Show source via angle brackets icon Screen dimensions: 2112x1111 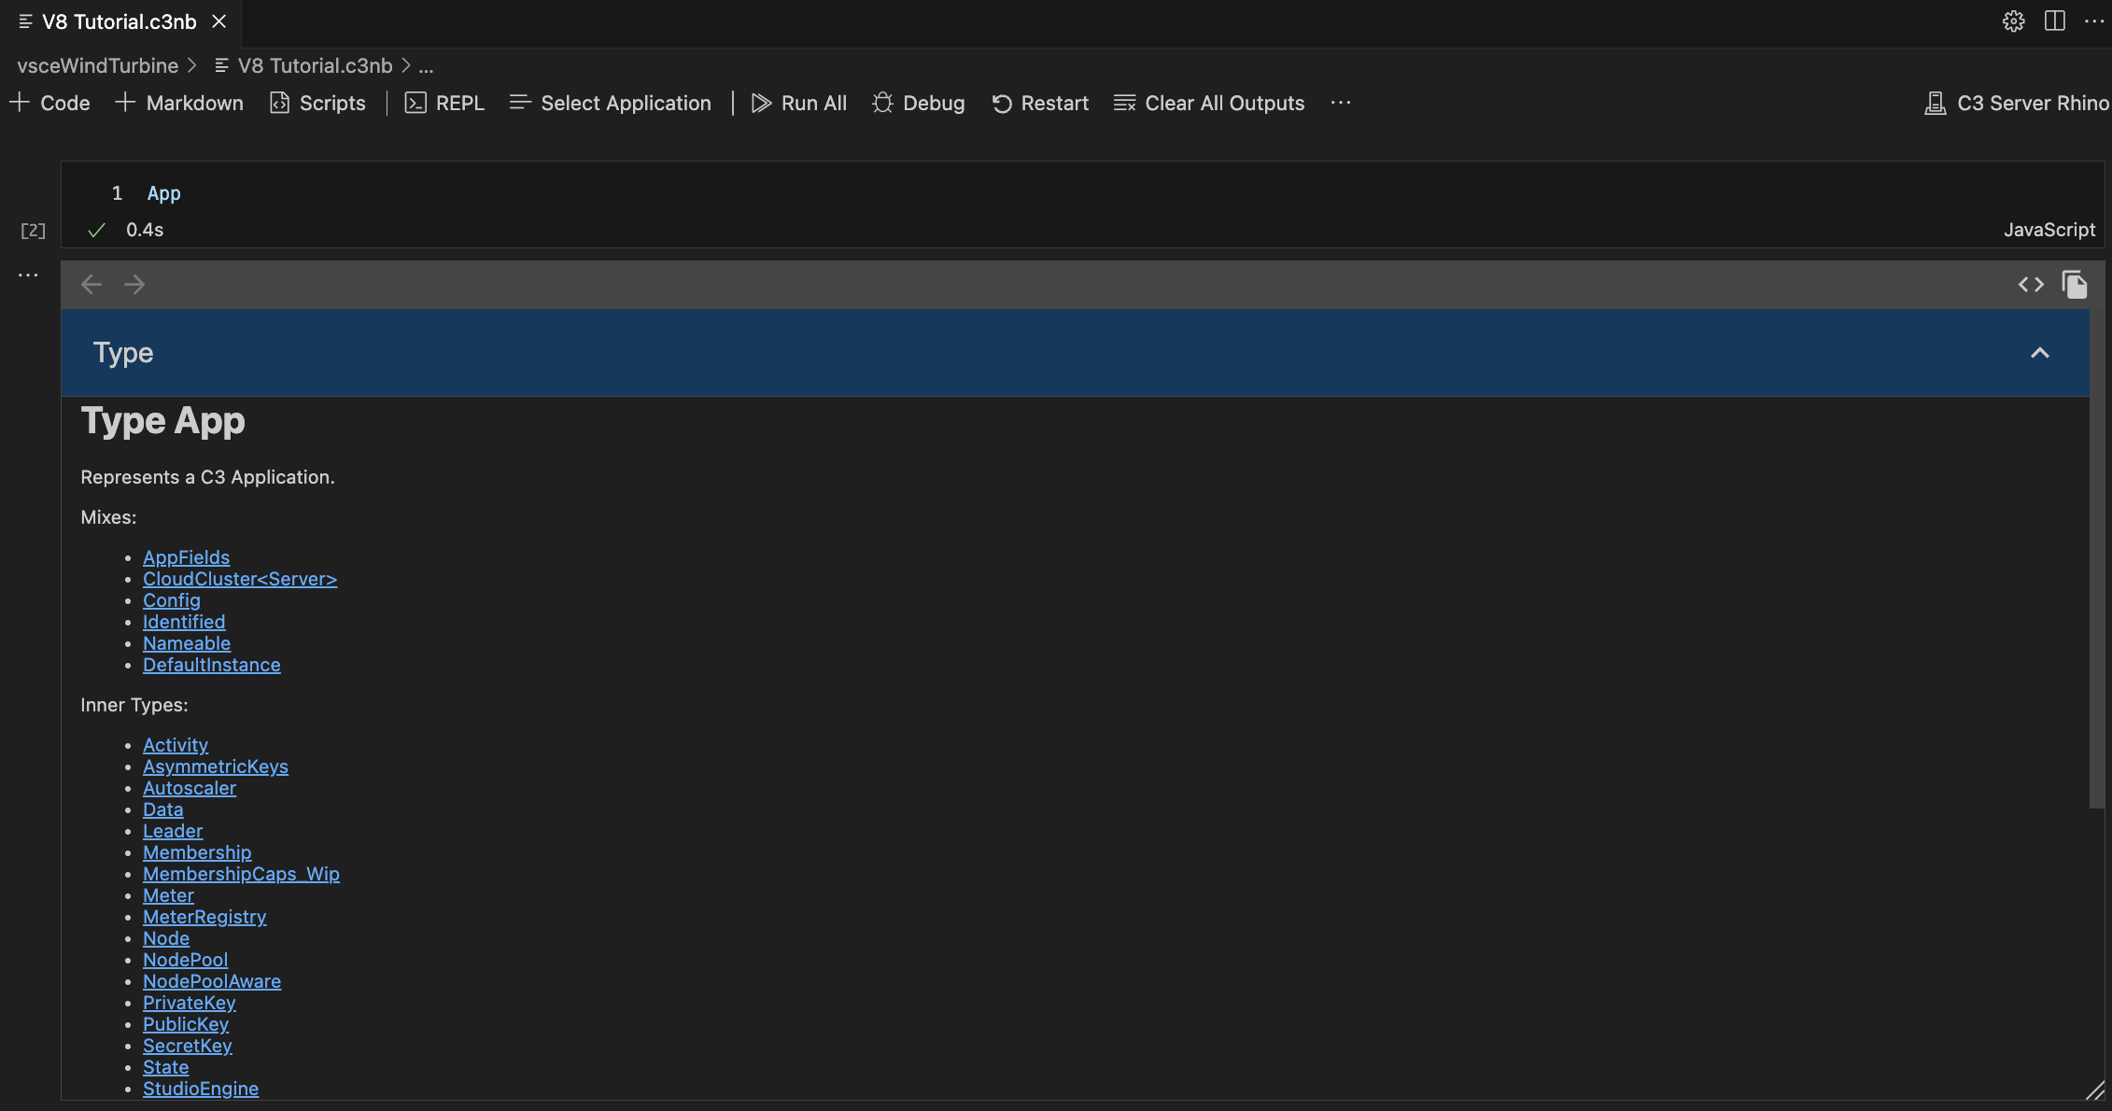2031,284
